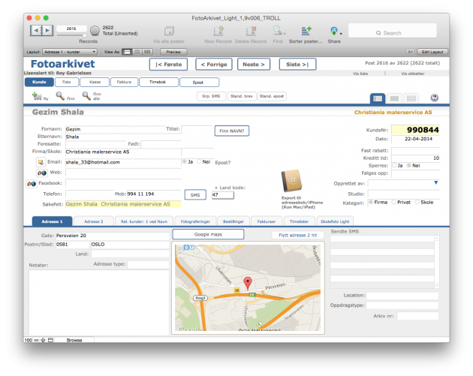Open Google maps button
Screen dimensions: 473x376
tap(208, 234)
